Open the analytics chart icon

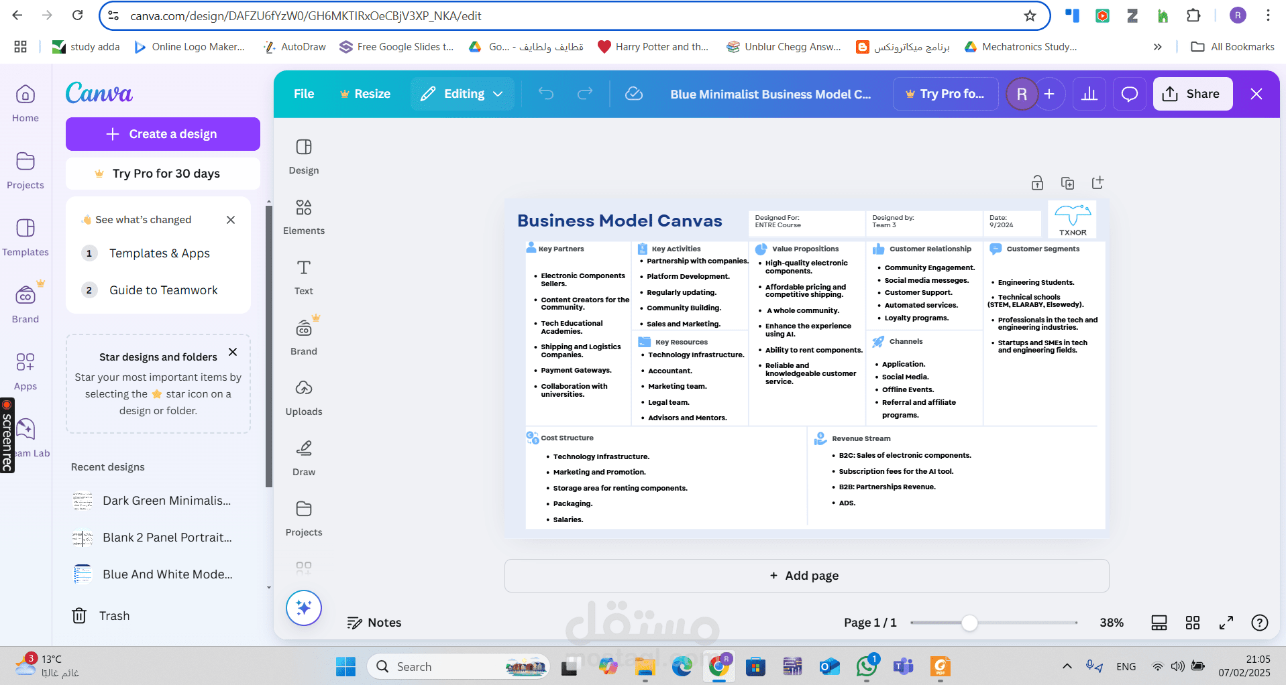1089,94
